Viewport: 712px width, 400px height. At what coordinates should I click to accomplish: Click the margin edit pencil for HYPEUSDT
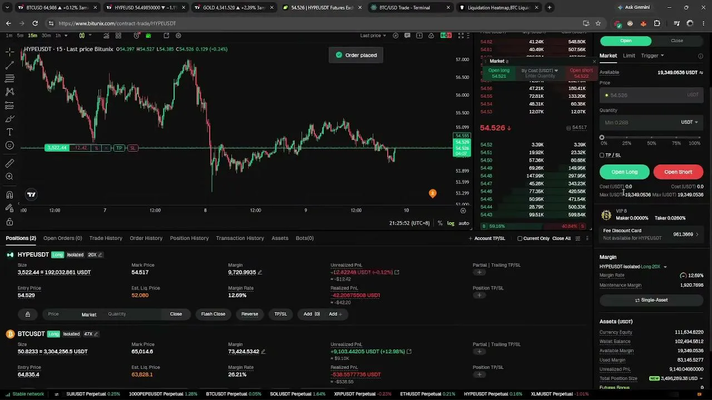tap(260, 272)
